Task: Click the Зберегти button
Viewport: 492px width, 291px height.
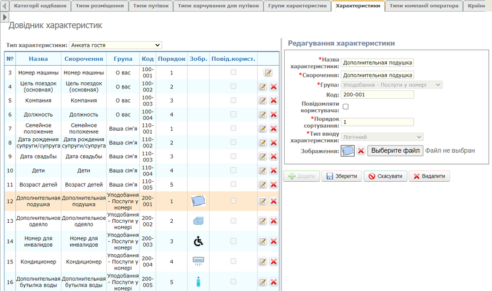Action: pyautogui.click(x=341, y=176)
